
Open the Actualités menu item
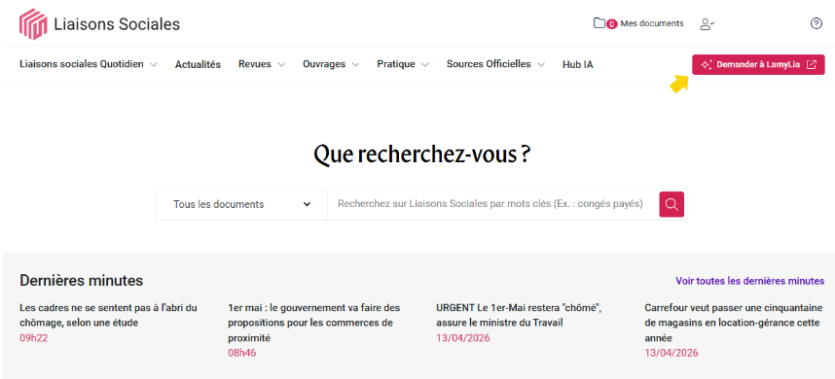(198, 64)
